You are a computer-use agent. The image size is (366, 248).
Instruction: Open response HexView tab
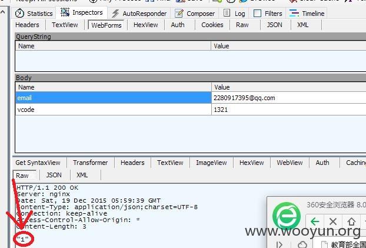point(251,163)
